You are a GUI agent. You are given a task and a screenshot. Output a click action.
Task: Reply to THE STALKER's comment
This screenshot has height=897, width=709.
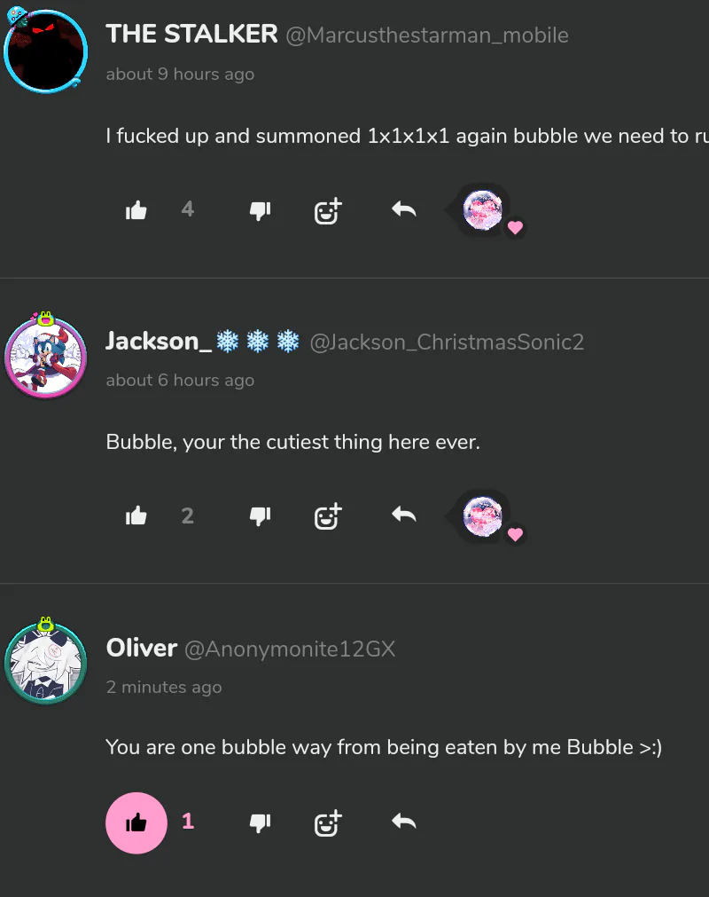coord(404,210)
